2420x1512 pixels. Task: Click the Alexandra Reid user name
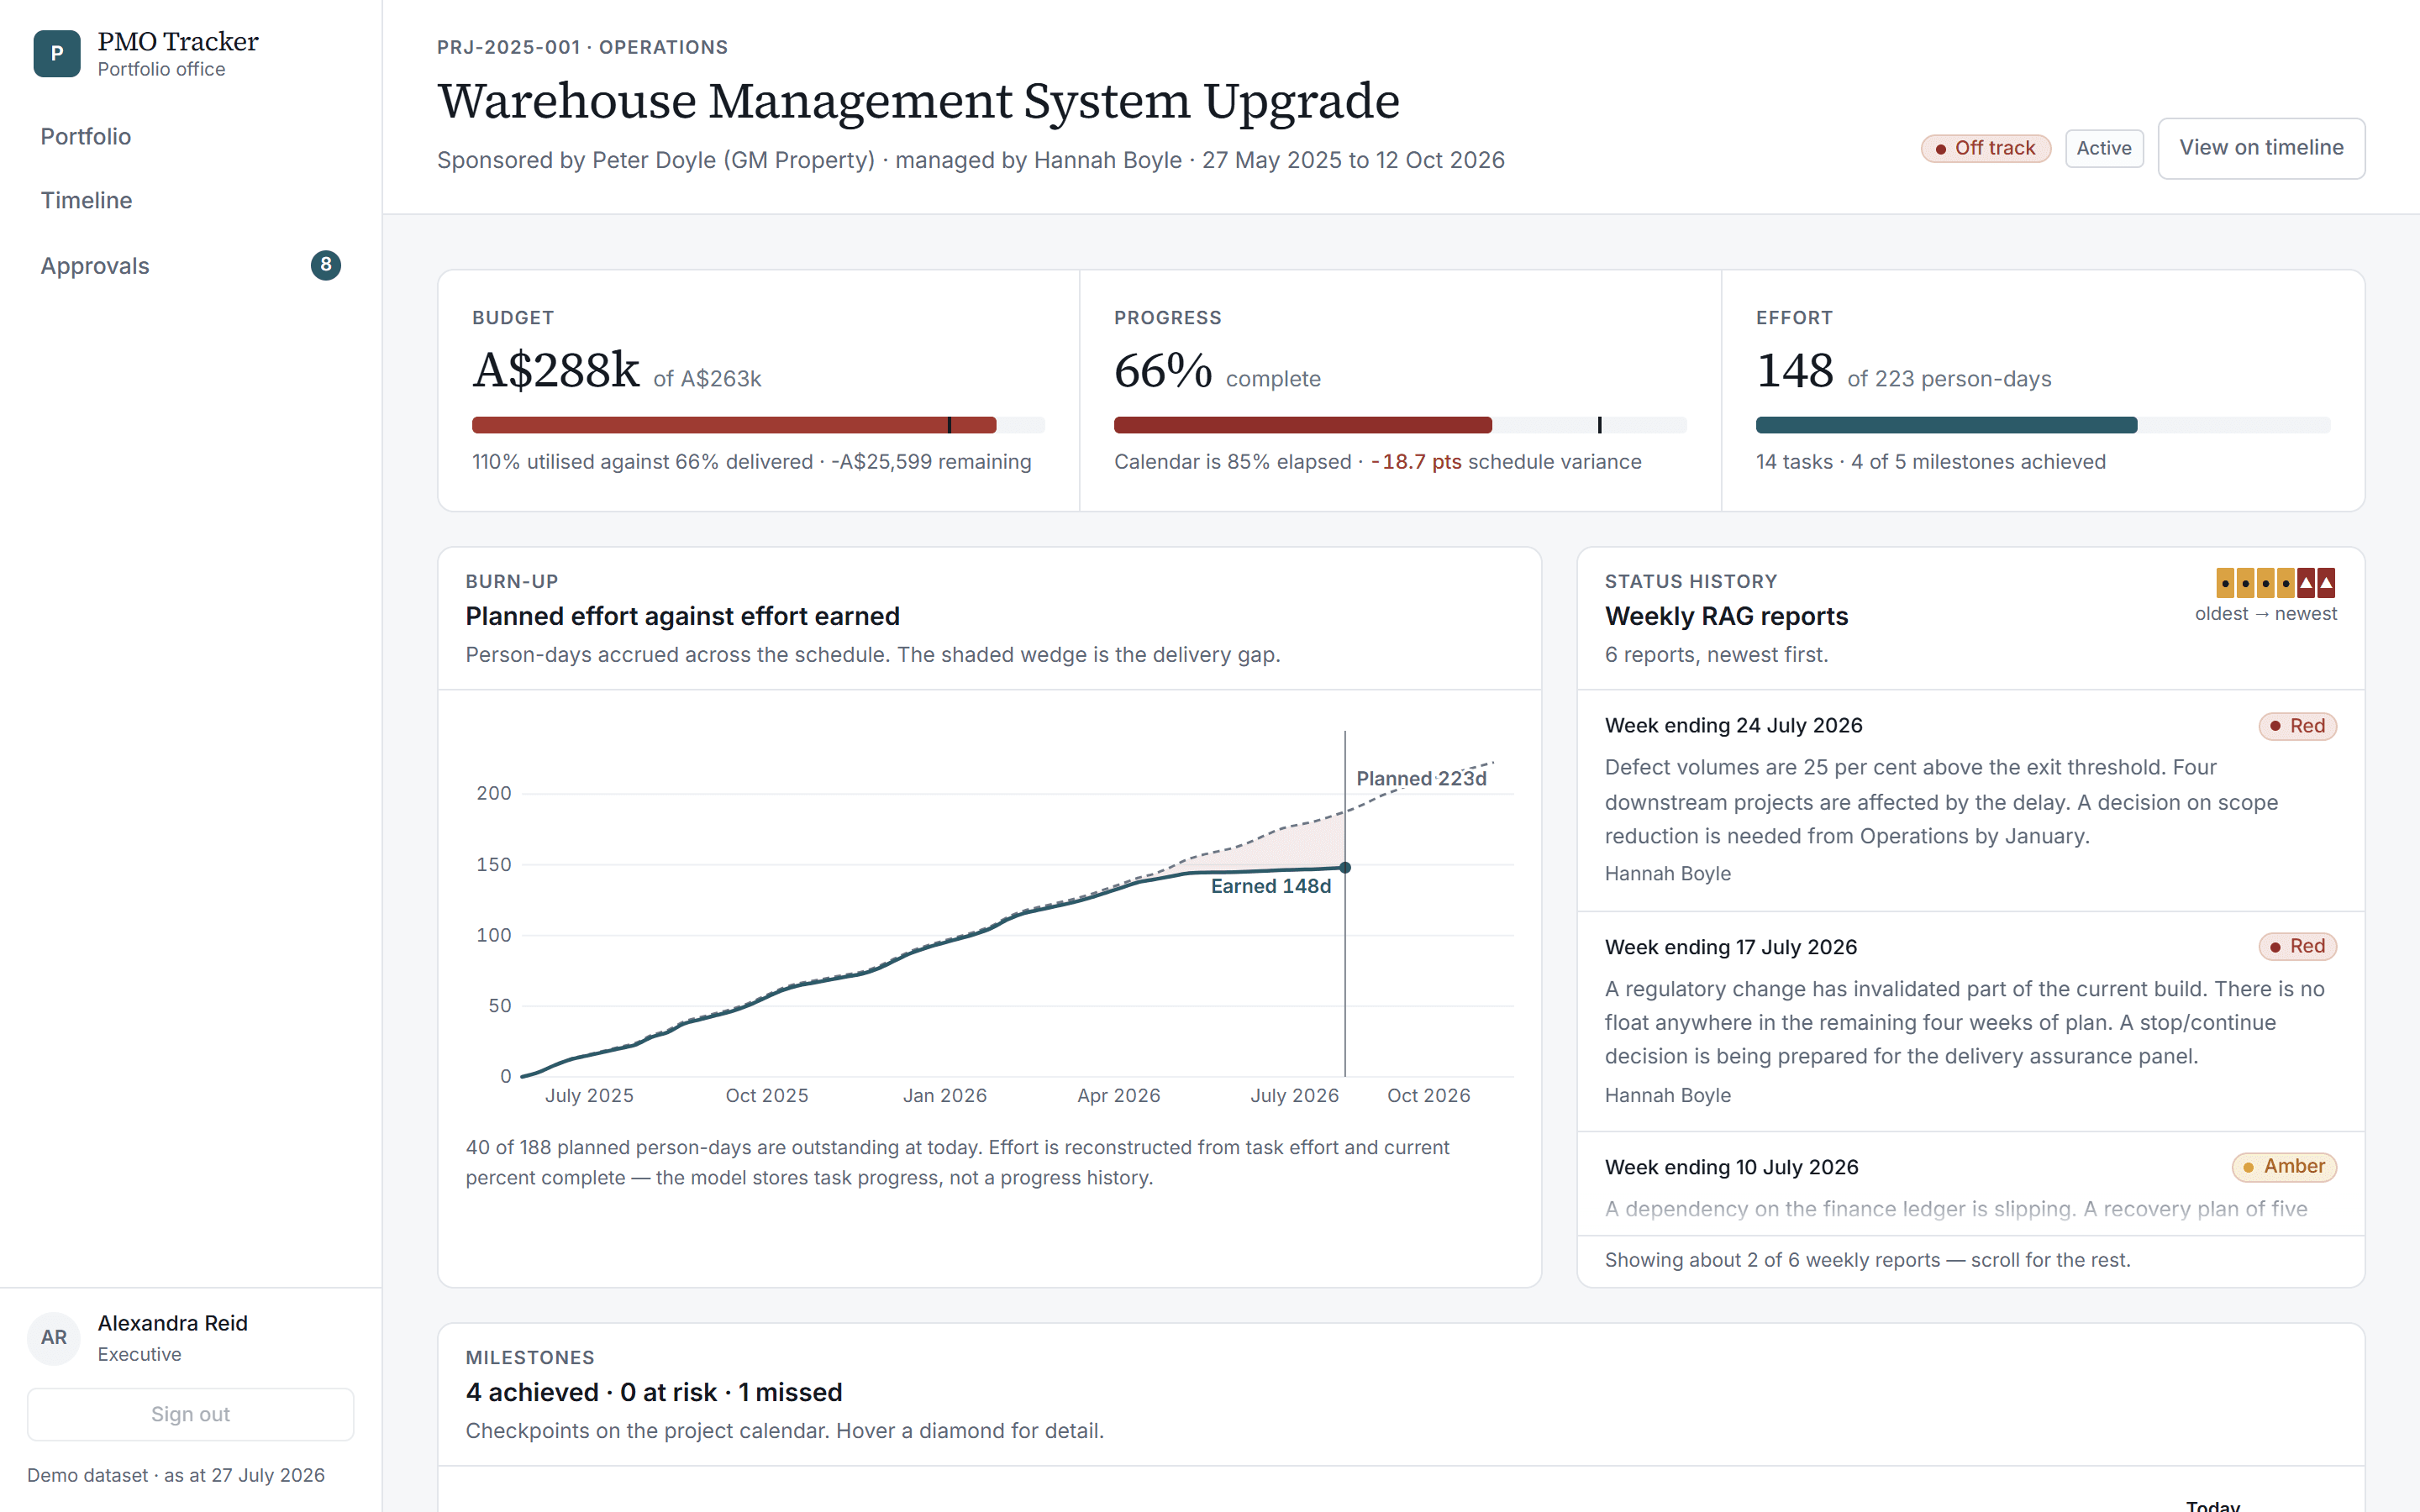(172, 1323)
